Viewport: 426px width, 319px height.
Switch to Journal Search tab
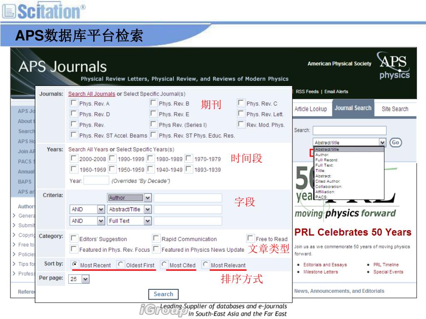(353, 108)
